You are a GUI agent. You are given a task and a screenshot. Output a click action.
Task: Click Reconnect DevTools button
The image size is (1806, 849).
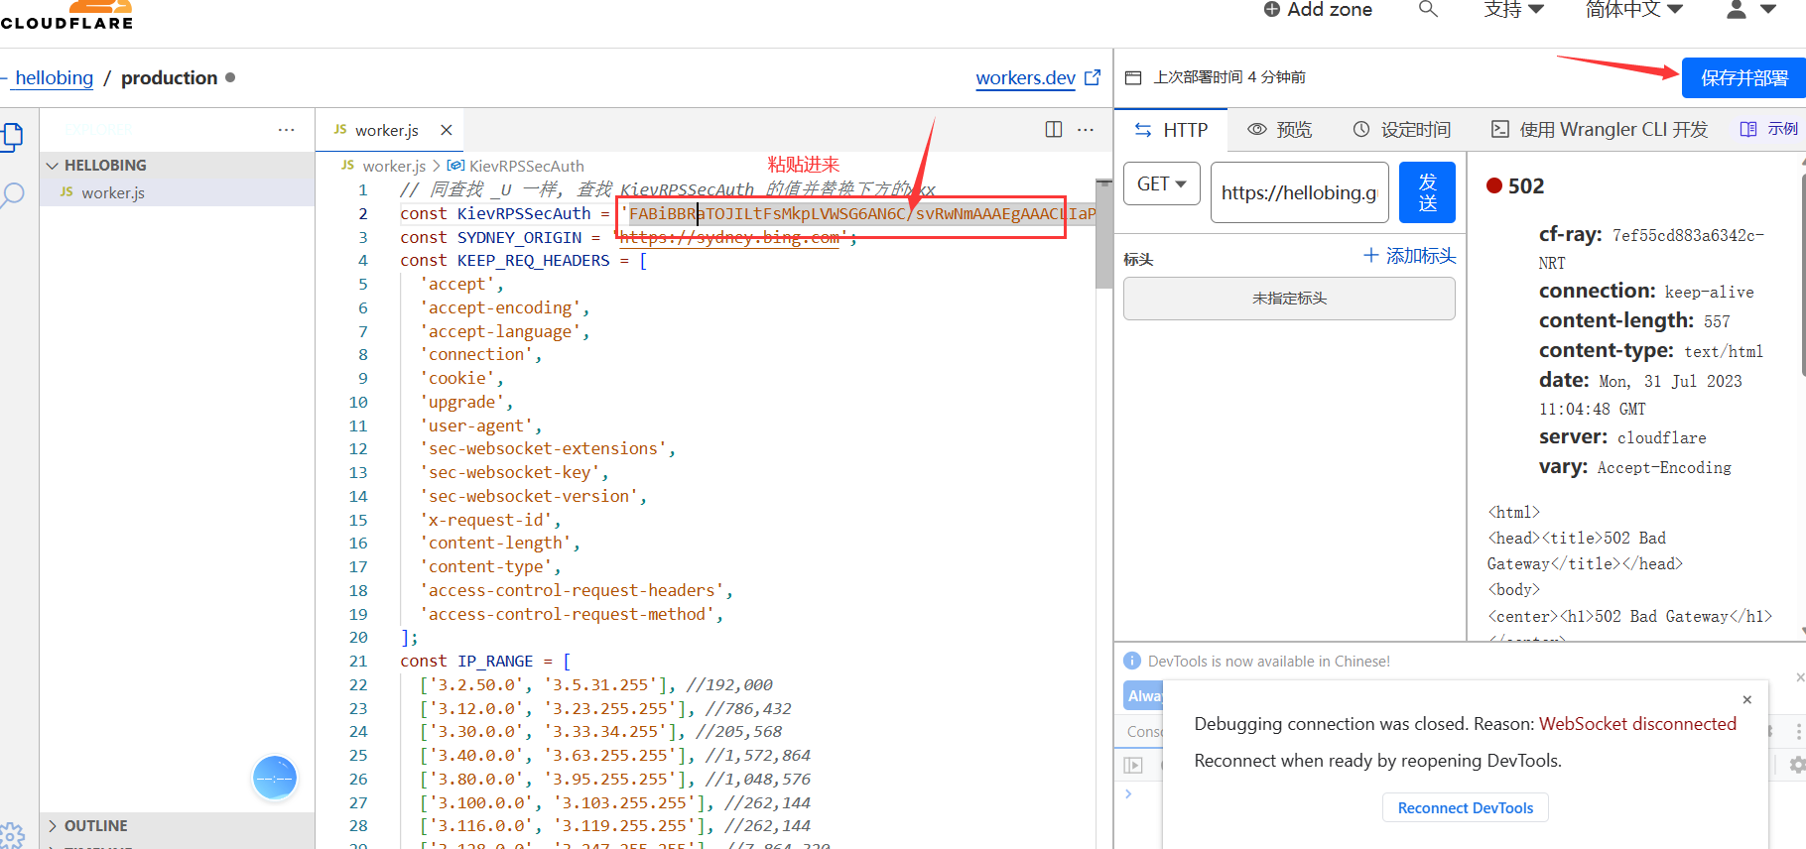1466,808
